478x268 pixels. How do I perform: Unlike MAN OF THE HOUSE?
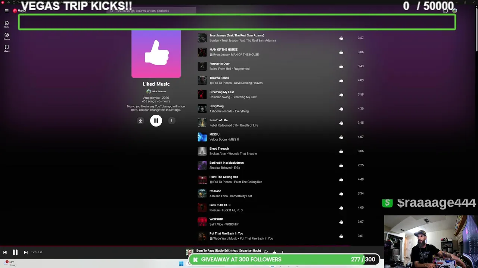(341, 52)
